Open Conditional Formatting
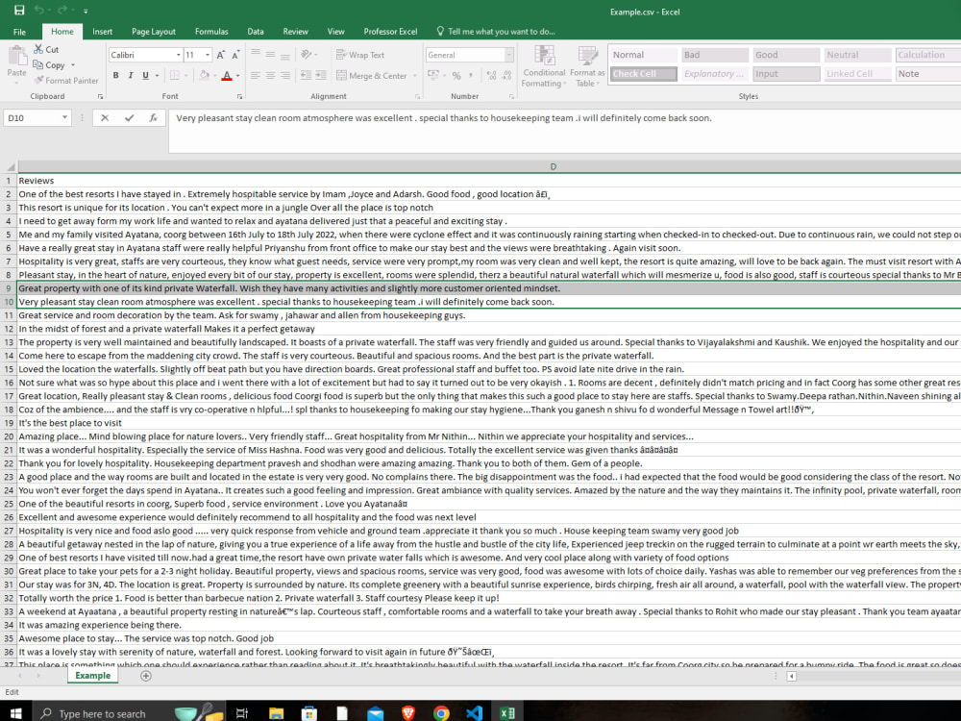Screen dimensions: 961x721 pyautogui.click(x=544, y=66)
